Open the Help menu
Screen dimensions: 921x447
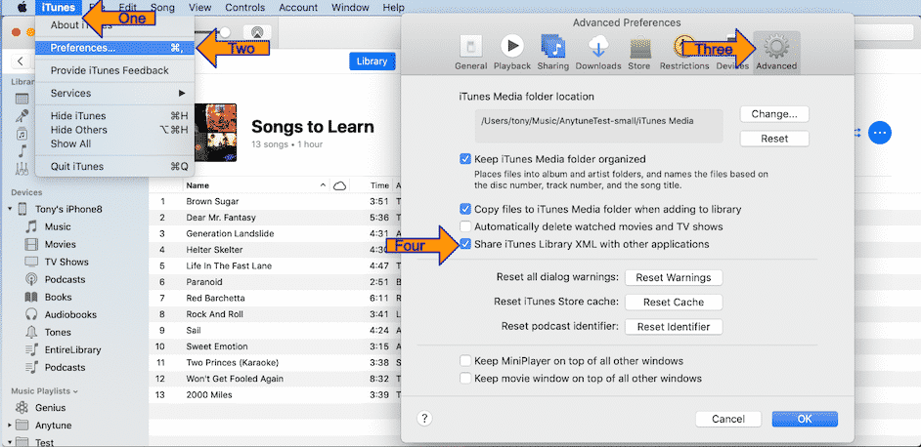pos(393,8)
